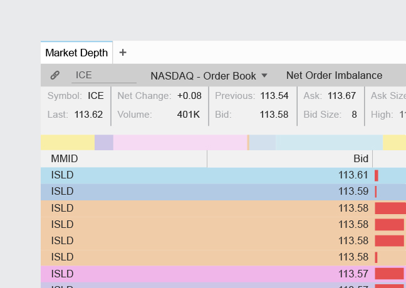Click the Volume value 401K

click(x=188, y=115)
